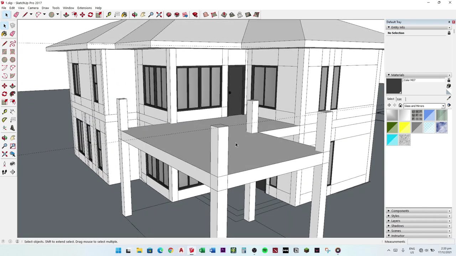456x256 pixels.
Task: Pick the dark green glass swatch
Action: 392,128
